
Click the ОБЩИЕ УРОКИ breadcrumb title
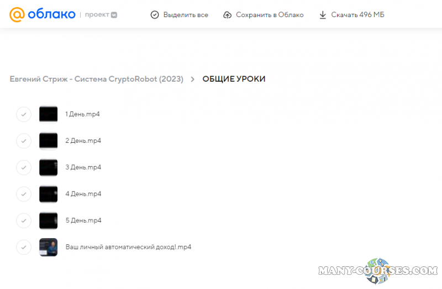234,79
